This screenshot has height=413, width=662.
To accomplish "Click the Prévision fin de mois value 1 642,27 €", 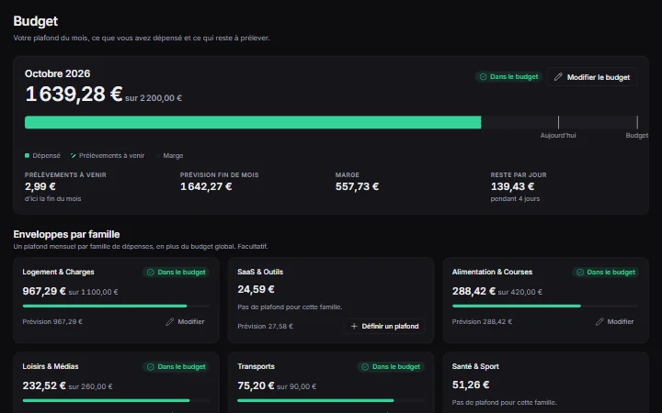I will [x=206, y=186].
